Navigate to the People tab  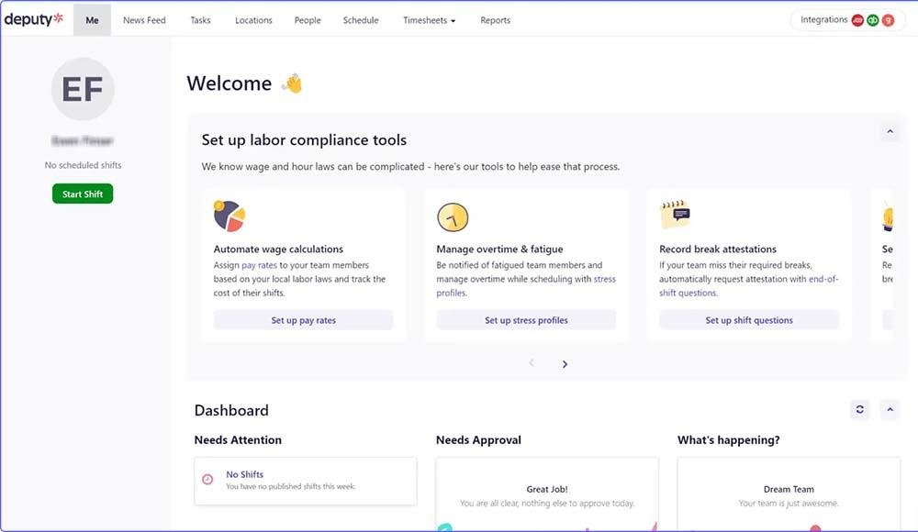[308, 20]
